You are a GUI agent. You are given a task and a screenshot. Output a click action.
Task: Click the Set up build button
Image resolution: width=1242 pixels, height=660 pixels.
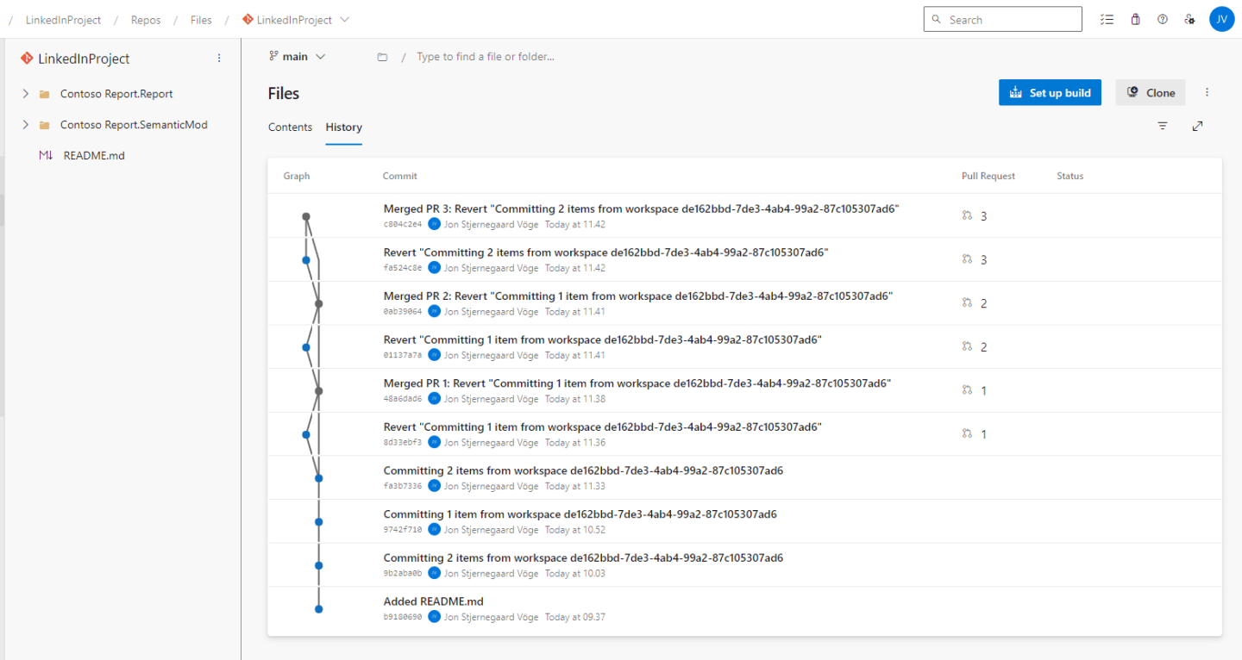click(1050, 92)
